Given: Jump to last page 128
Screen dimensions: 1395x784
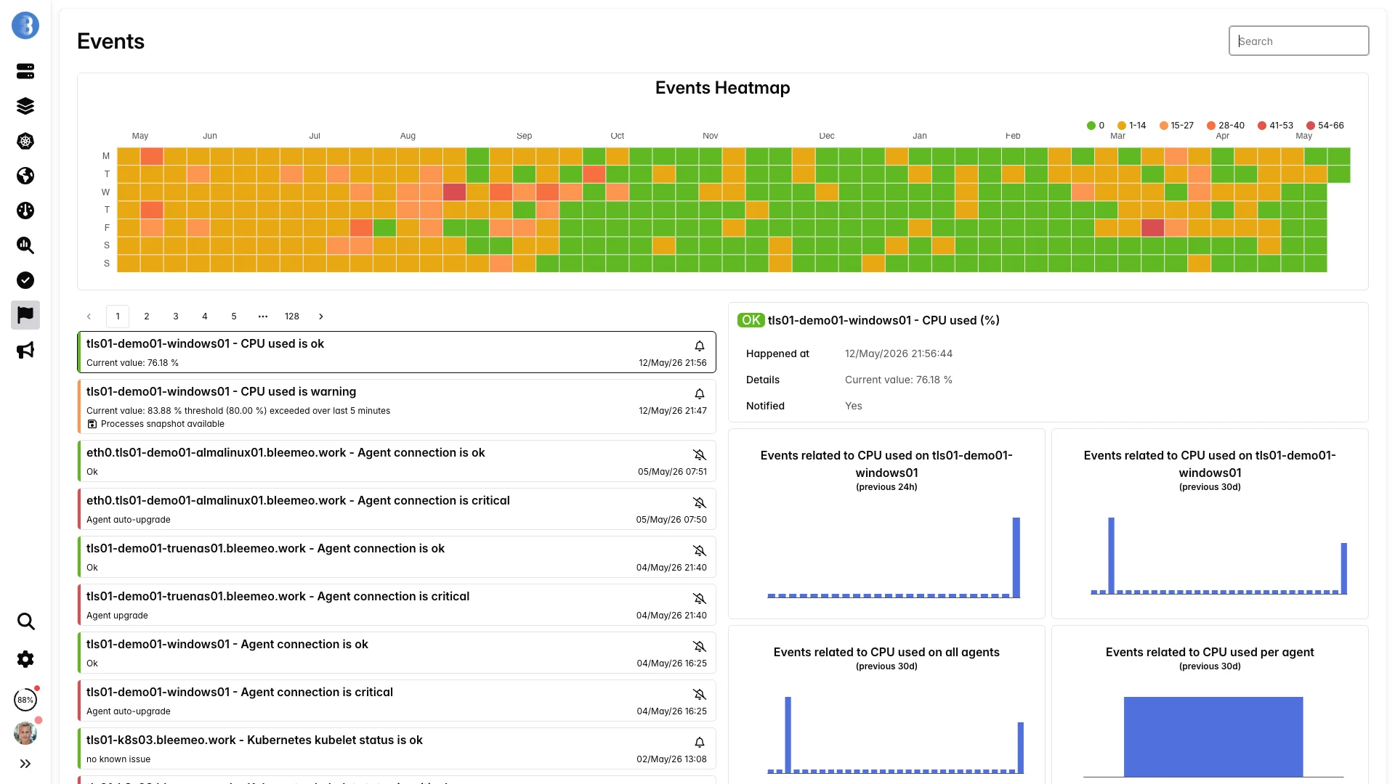Looking at the screenshot, I should [x=292, y=317].
